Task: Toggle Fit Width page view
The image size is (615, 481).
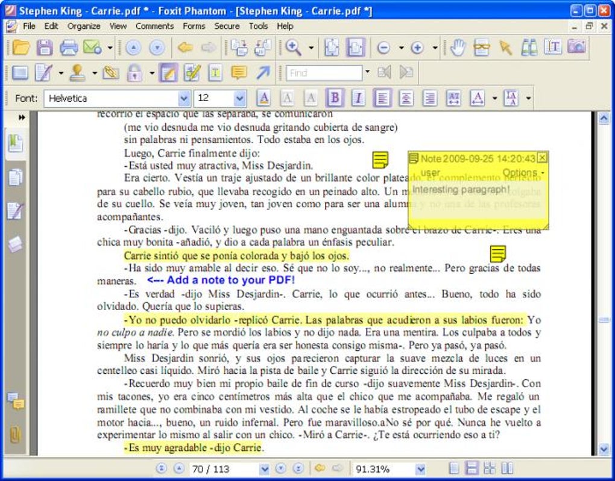Action: (355, 48)
